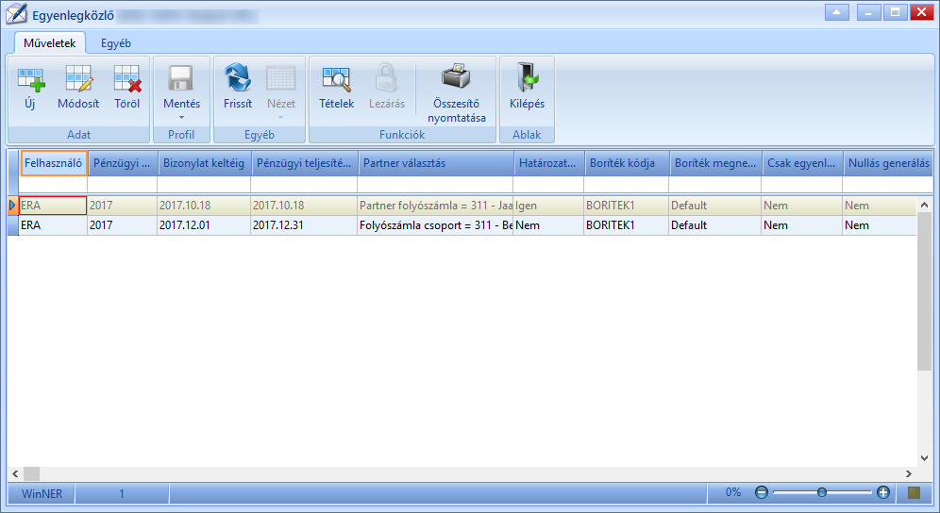Collapse the ribbon with the up arrow button
Screen dimensions: 940x513
point(837,12)
